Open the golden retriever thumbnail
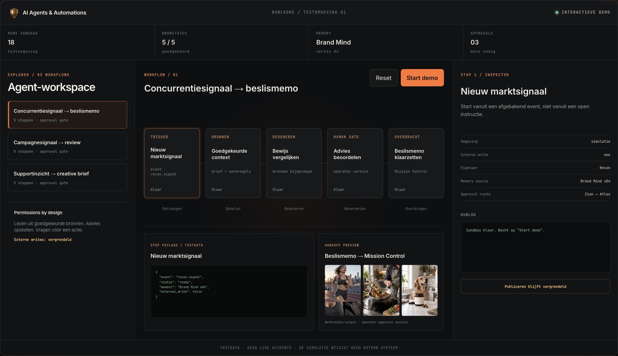 point(420,290)
